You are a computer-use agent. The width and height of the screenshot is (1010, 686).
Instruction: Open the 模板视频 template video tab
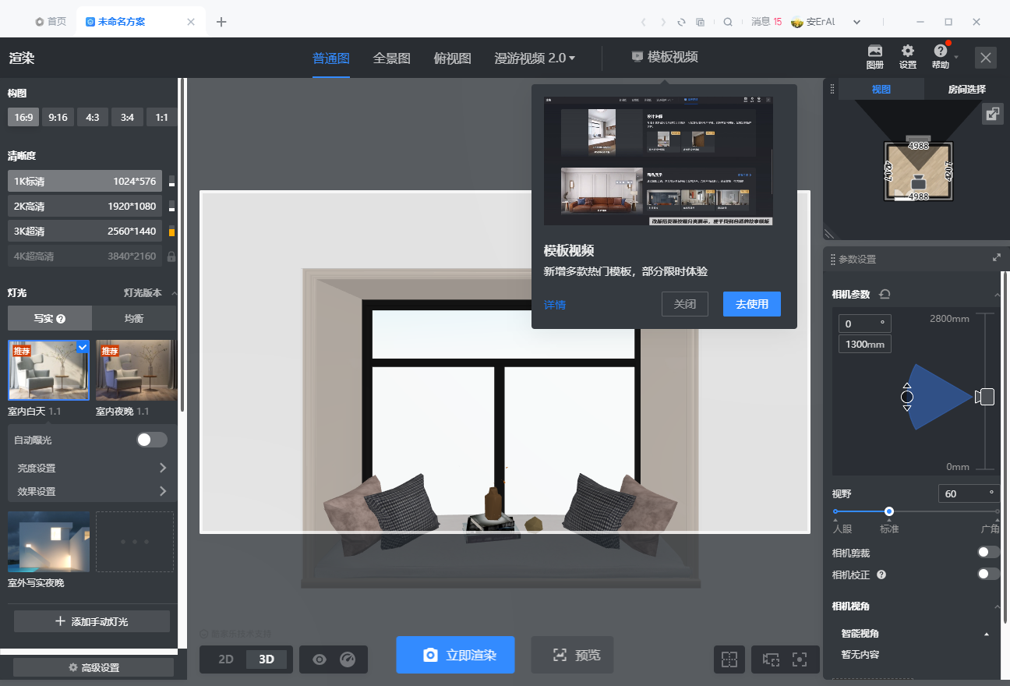click(x=665, y=56)
